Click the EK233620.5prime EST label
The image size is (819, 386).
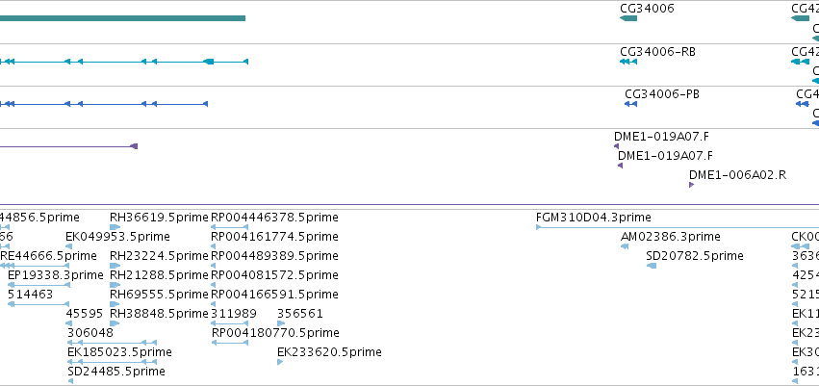point(329,351)
